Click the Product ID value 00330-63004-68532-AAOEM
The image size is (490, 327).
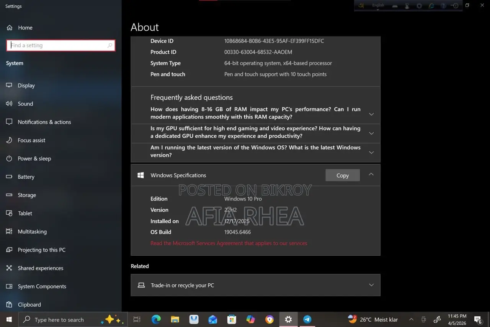pyautogui.click(x=258, y=52)
